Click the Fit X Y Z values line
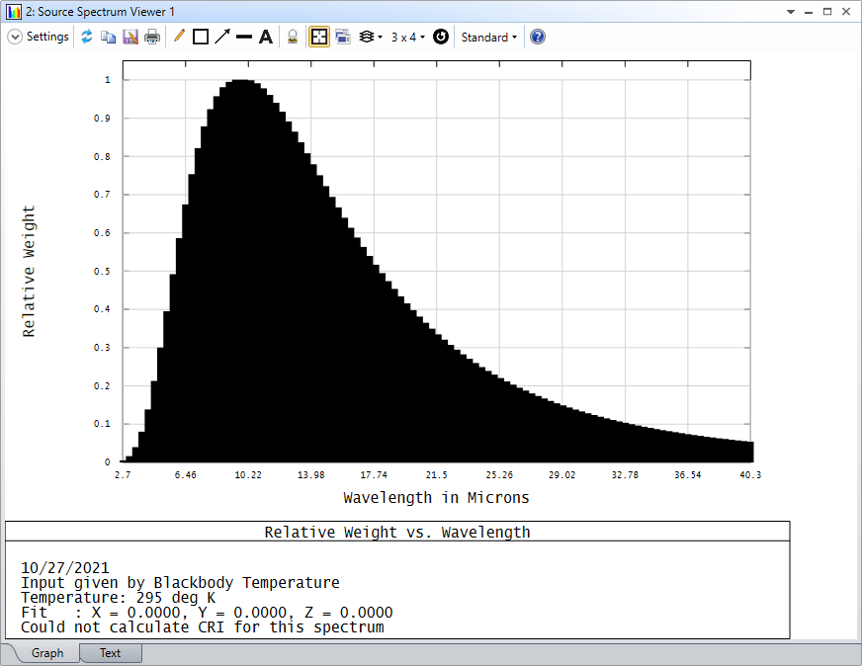Image resolution: width=862 pixels, height=666 pixels. [x=207, y=613]
